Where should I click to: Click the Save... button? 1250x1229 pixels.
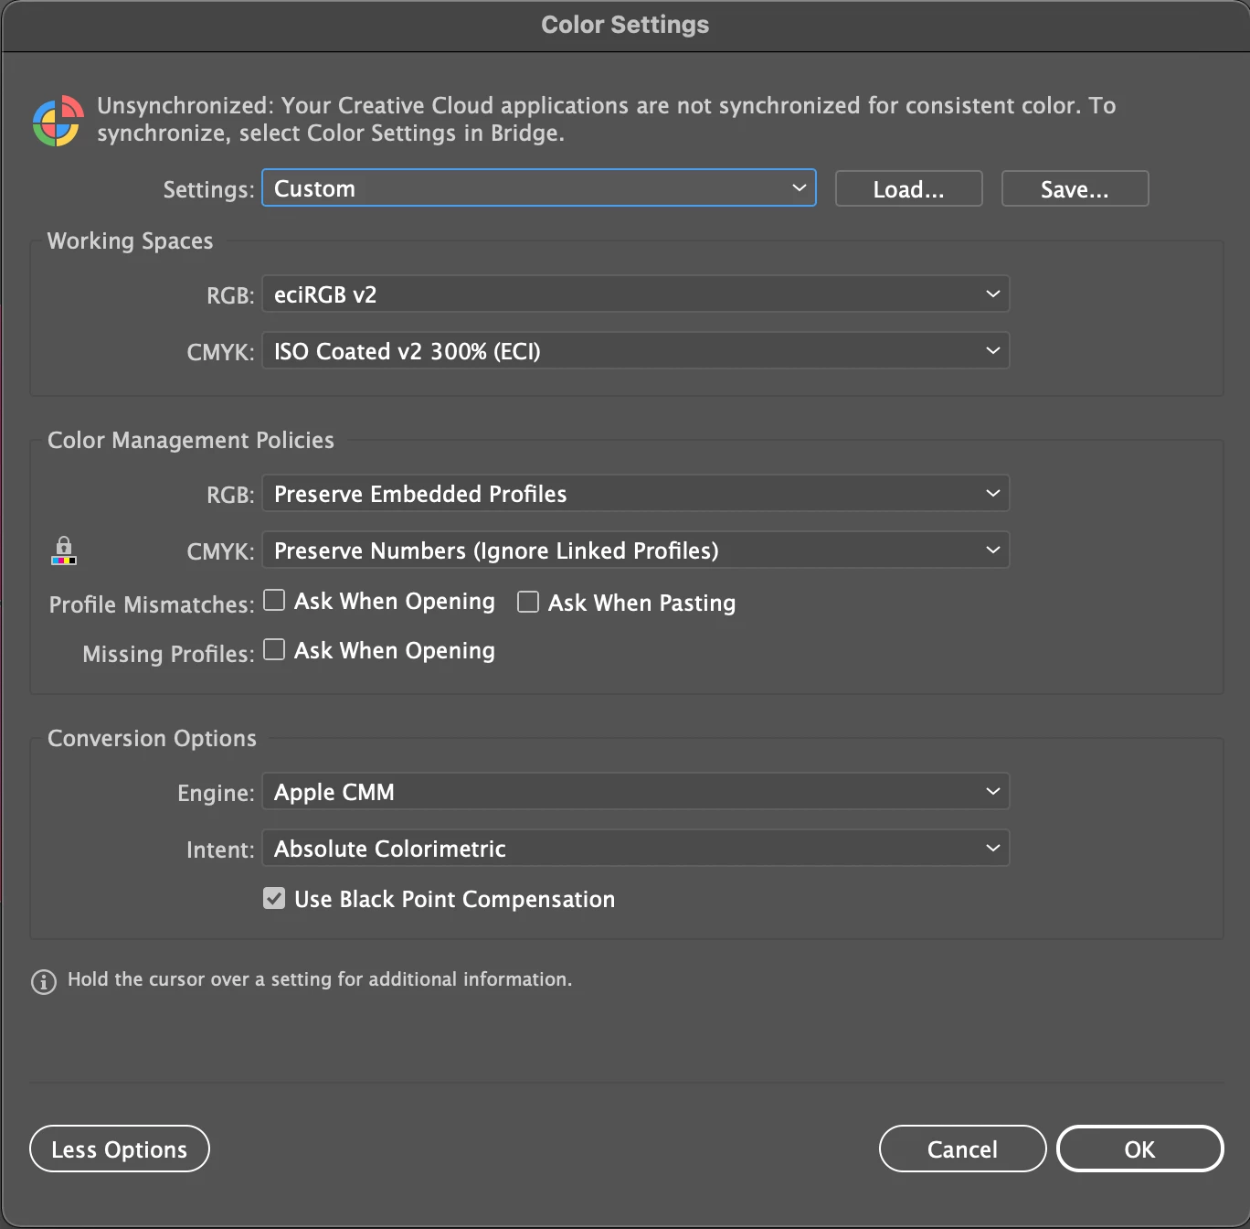coord(1075,189)
